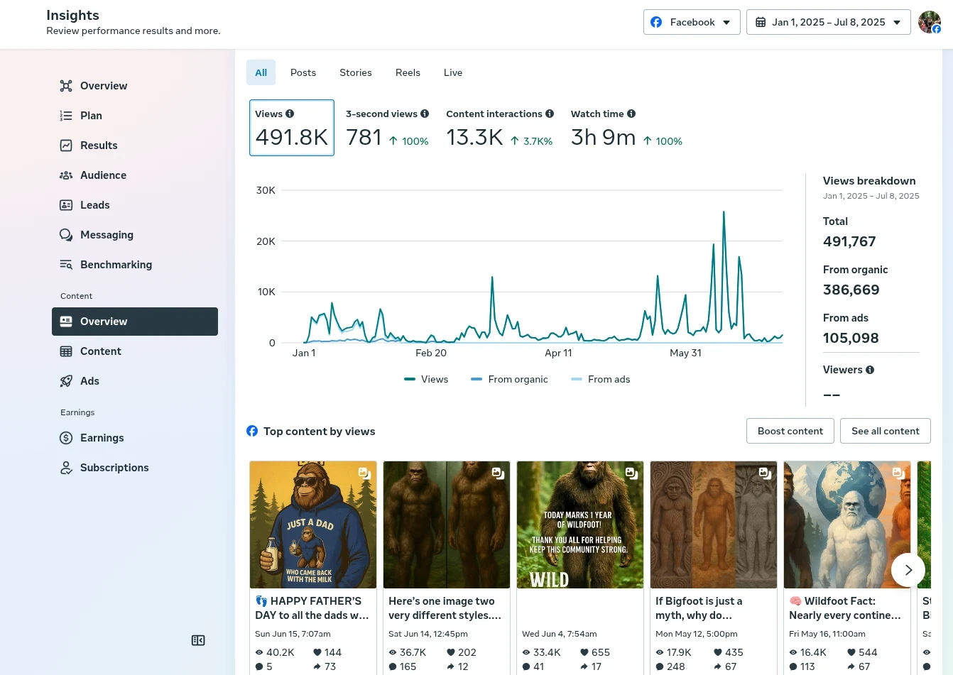The image size is (953, 675).
Task: Open the Bigfoot myth post thumbnail
Action: tap(714, 525)
